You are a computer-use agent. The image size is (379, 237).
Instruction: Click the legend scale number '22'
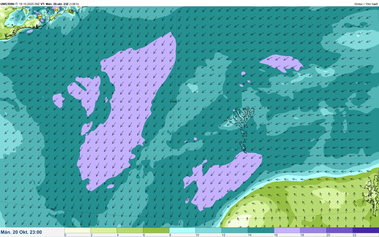click(354, 235)
